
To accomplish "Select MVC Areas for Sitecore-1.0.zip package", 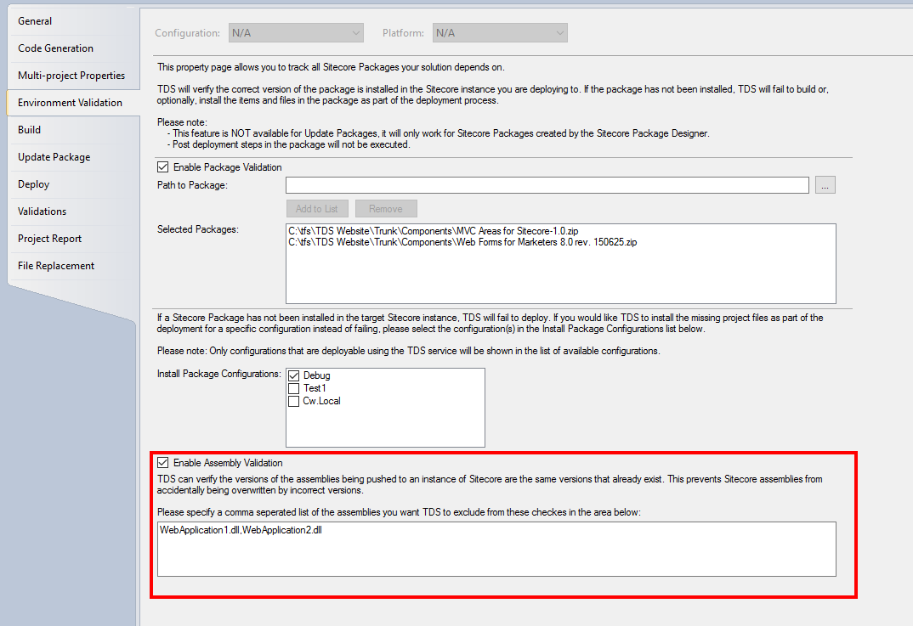I will click(434, 231).
